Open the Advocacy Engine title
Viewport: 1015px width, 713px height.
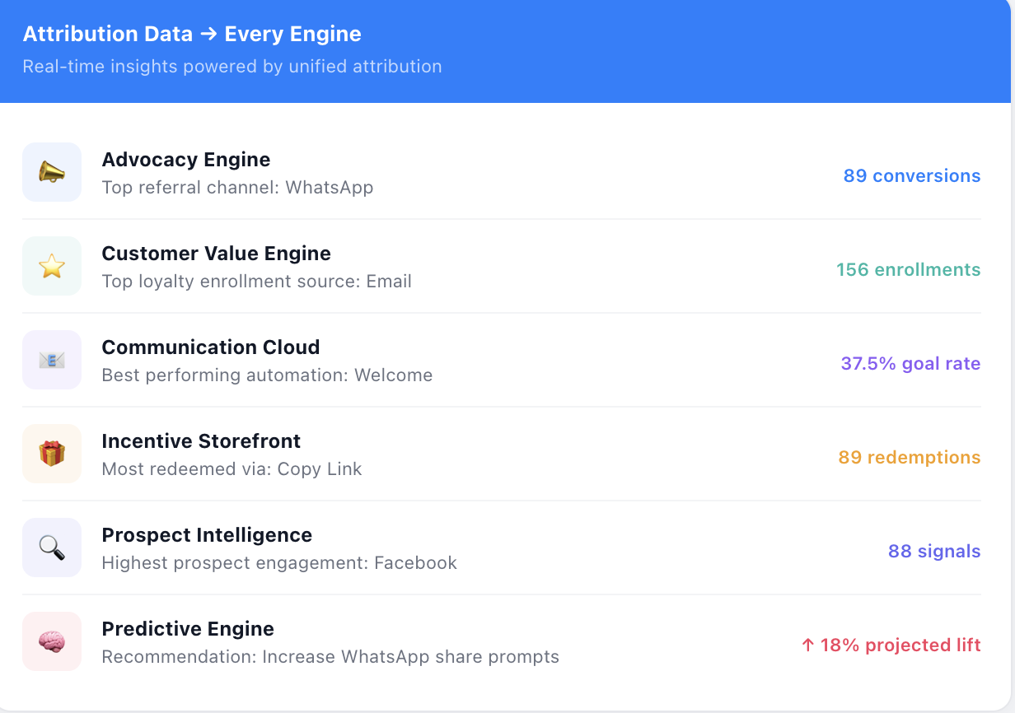click(x=186, y=160)
